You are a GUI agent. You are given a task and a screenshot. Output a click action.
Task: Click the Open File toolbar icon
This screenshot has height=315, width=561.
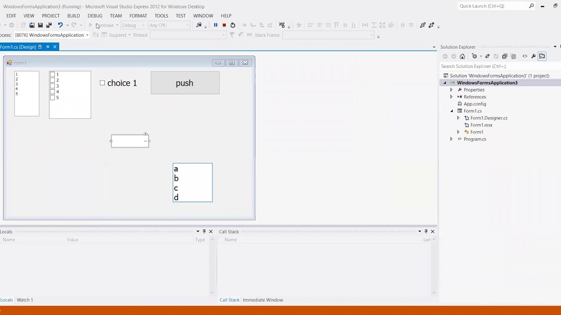32,25
